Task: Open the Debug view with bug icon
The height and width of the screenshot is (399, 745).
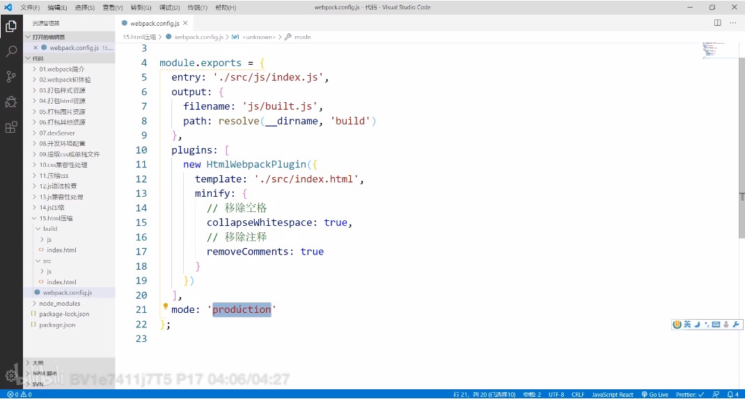Action: [x=11, y=101]
